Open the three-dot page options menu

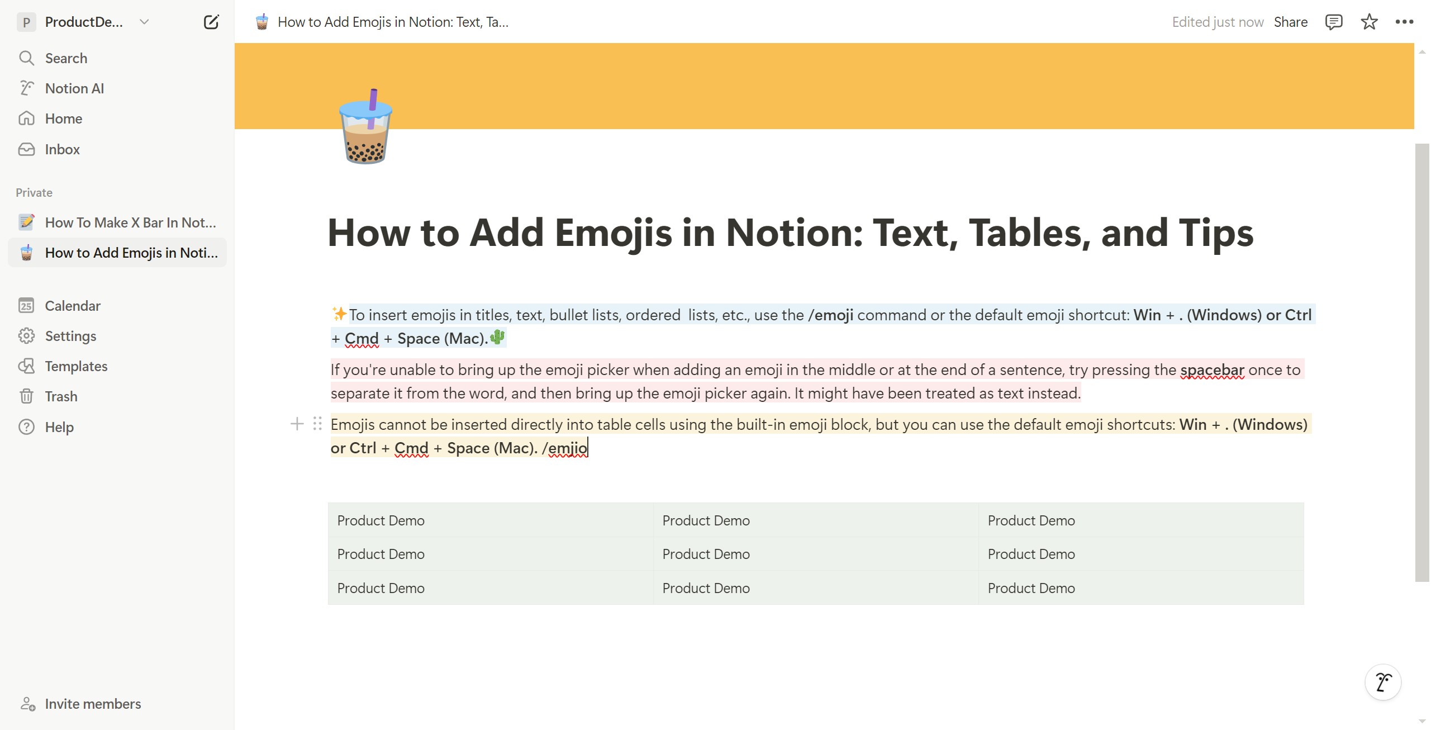(x=1404, y=22)
